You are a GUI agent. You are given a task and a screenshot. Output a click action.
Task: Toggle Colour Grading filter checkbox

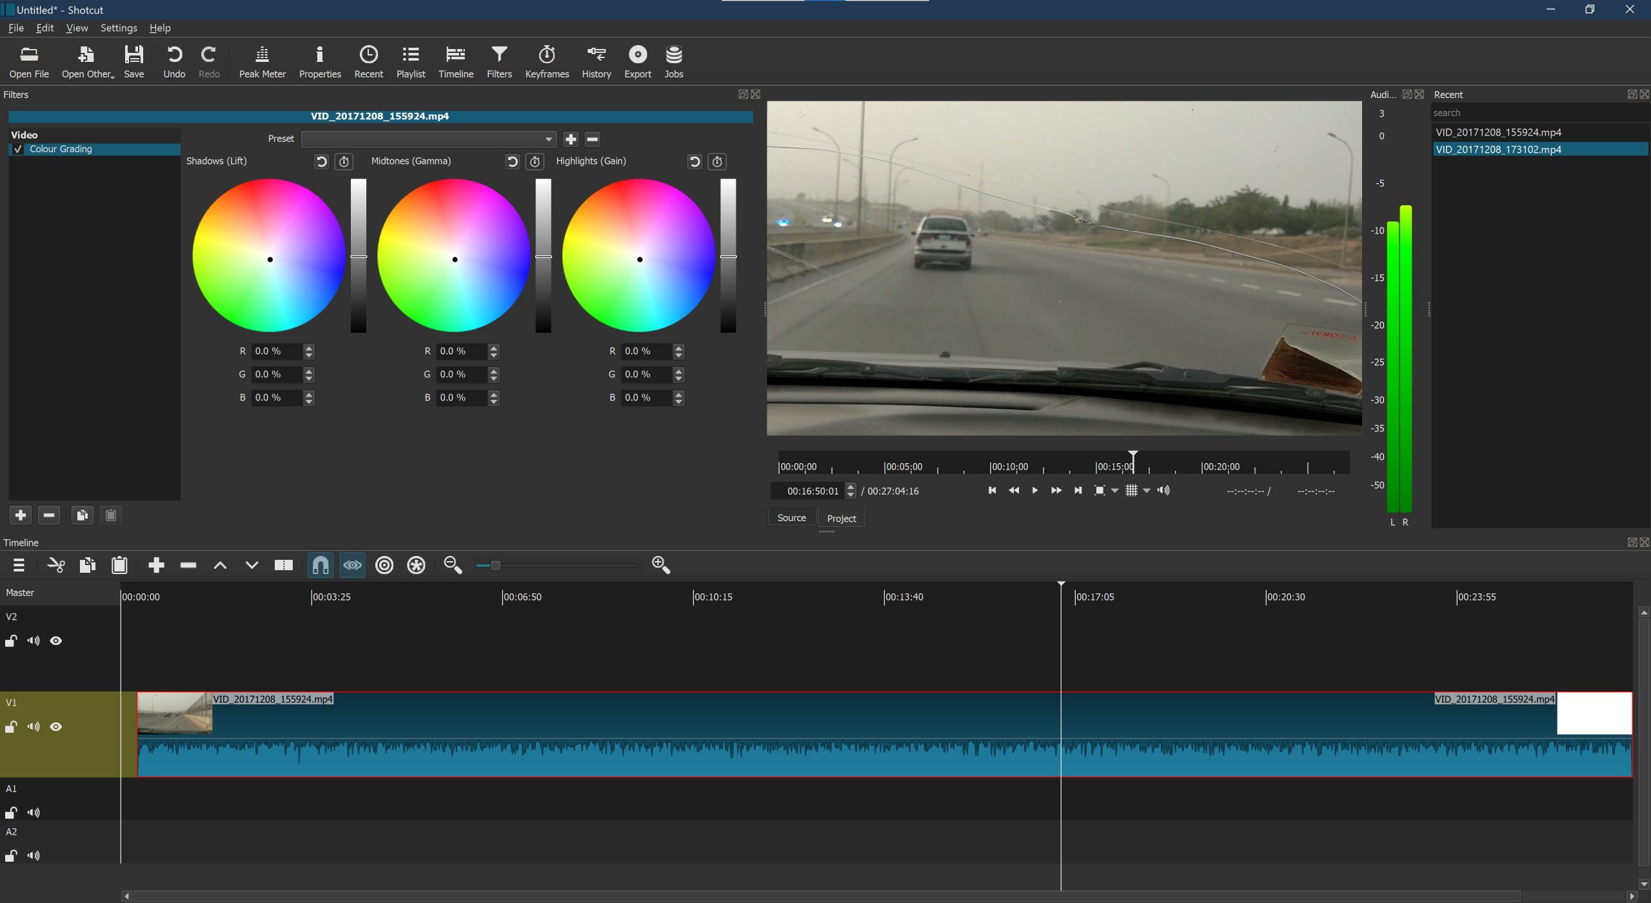click(15, 148)
